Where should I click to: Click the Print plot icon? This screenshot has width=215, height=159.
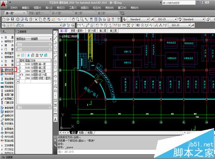coord(18,19)
